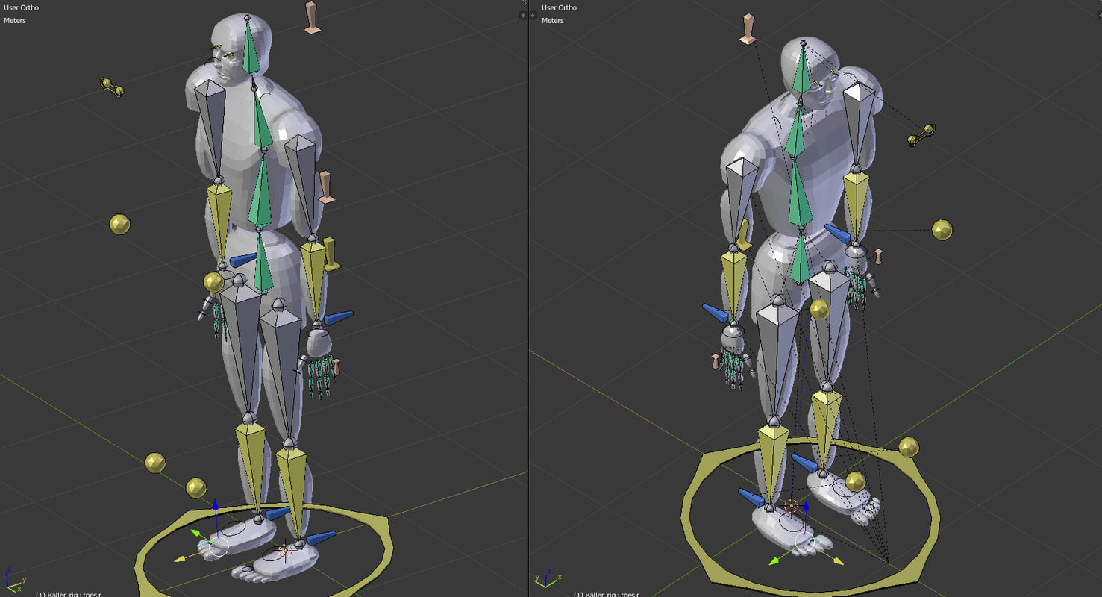
Task: Select blue cone at waist, right viewport
Action: click(836, 233)
